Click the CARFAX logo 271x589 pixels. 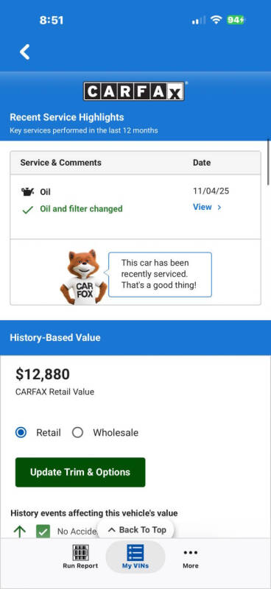[x=134, y=91]
